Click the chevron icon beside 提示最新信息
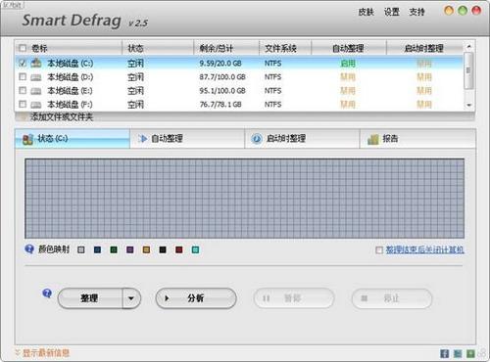 click(x=18, y=352)
